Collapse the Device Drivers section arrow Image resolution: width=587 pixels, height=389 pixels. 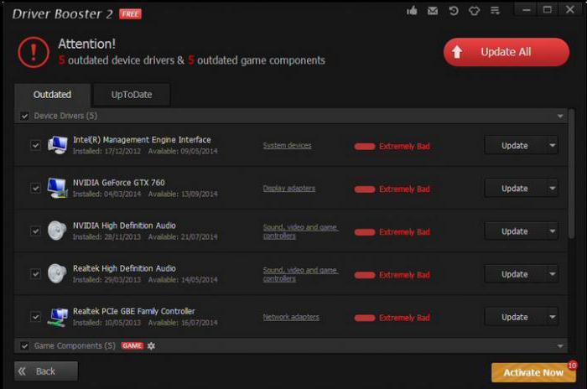click(560, 116)
